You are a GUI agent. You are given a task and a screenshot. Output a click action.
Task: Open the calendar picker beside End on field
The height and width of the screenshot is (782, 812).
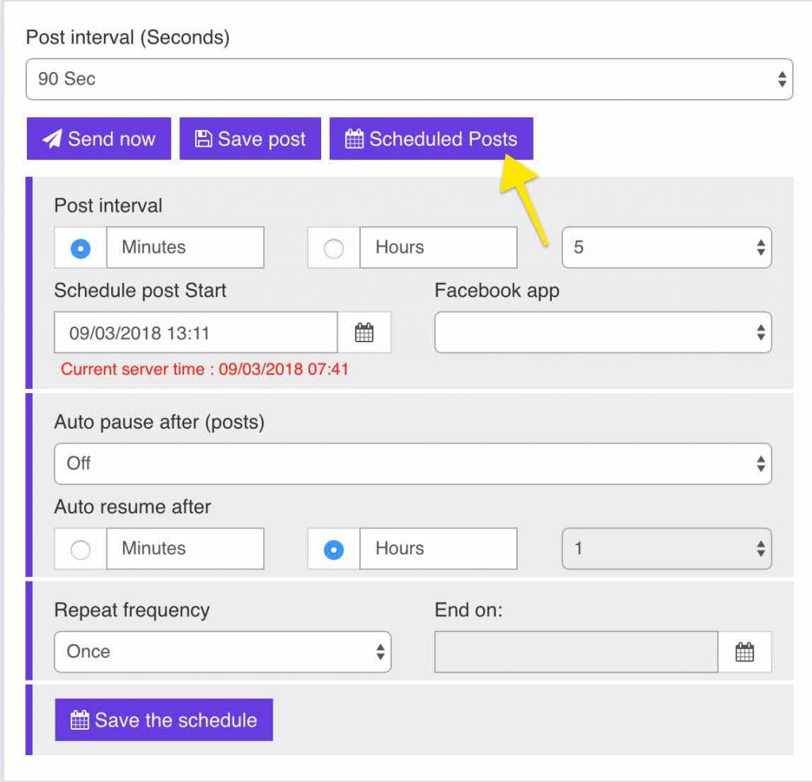(745, 651)
